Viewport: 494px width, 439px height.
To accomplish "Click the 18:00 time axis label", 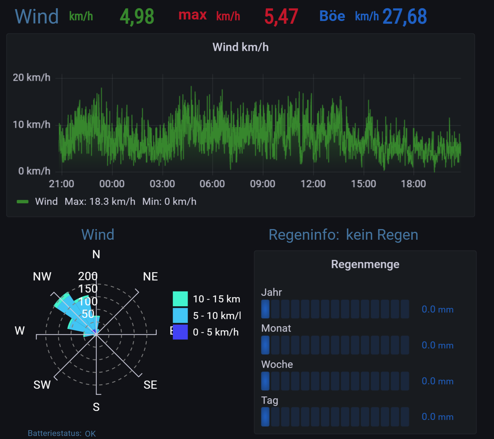I will coord(413,184).
